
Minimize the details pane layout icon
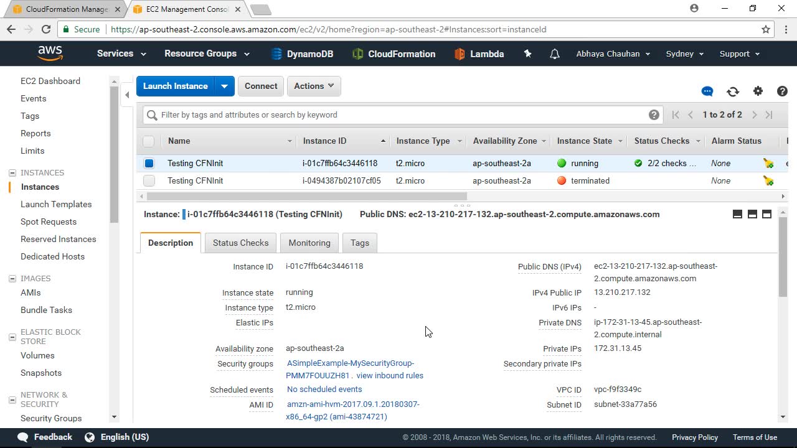pos(737,214)
